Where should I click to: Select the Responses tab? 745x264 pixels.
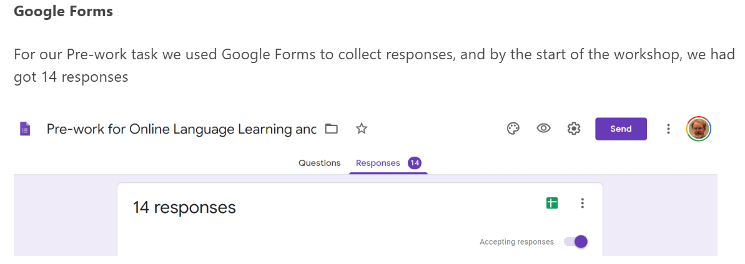pos(378,163)
